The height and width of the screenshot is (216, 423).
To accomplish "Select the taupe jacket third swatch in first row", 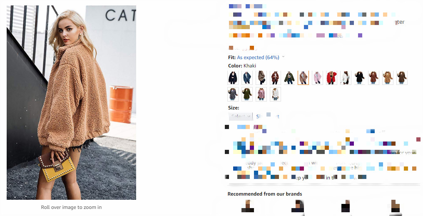I will coord(261,78).
